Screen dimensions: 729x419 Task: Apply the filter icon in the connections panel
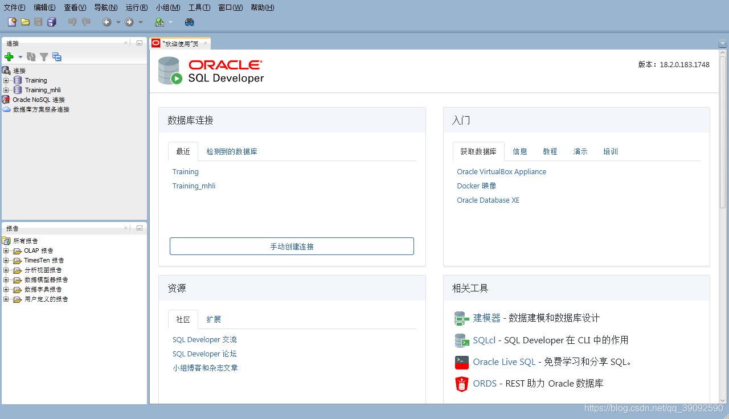pos(44,57)
